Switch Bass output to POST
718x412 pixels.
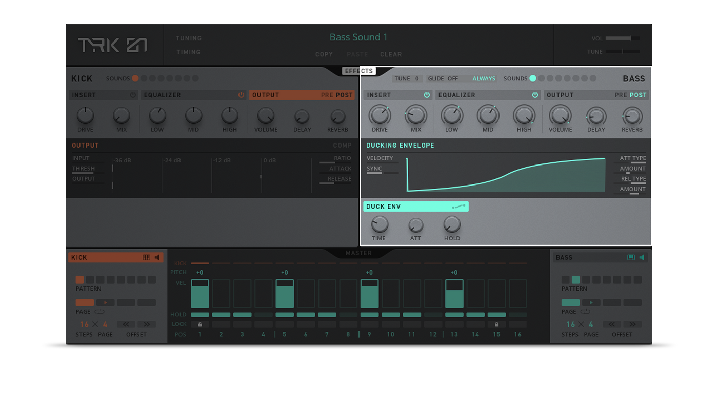coord(638,95)
